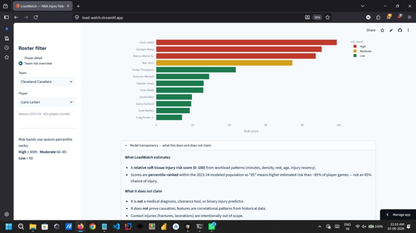
Task: Click the Georges Niang axis label
Action: tap(145, 49)
